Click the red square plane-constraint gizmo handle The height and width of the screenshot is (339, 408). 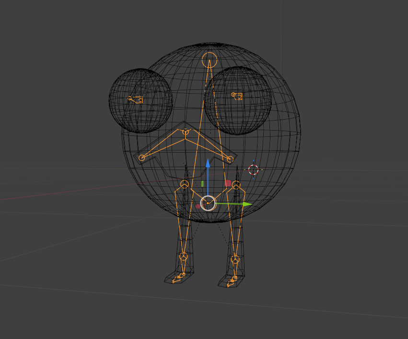coord(228,183)
